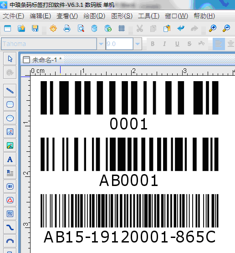Open the 绘图(D) menu
The image size is (235, 253).
click(94, 16)
